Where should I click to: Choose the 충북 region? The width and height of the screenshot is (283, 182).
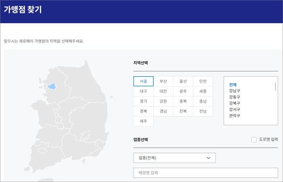183,101
